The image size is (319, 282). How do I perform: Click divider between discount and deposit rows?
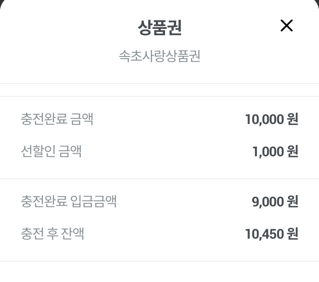click(x=159, y=179)
